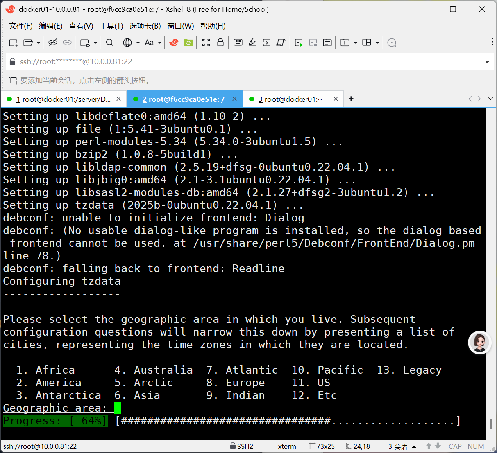This screenshot has width=497, height=453.
Task: Click the New Session toolbar icon
Action: 14,43
